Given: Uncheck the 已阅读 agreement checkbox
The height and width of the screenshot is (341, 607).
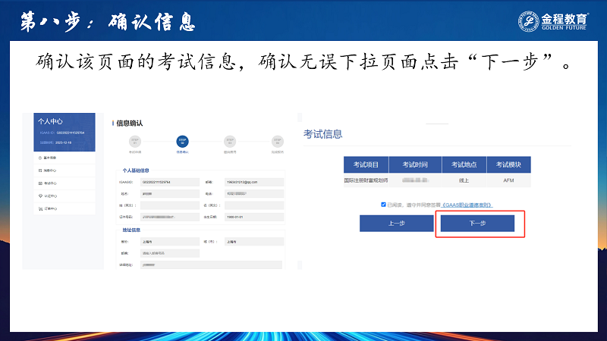Looking at the screenshot, I should click(383, 205).
